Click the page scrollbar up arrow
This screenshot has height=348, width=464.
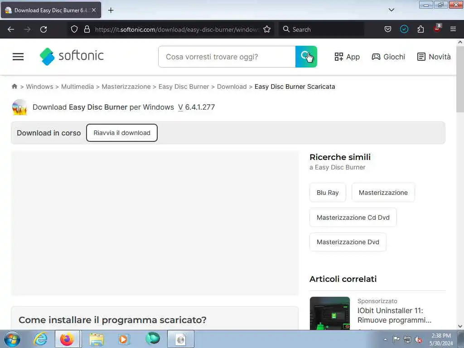point(460,42)
